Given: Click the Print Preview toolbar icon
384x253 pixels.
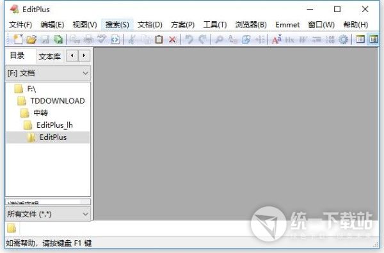Looking at the screenshot, I should point(75,39).
